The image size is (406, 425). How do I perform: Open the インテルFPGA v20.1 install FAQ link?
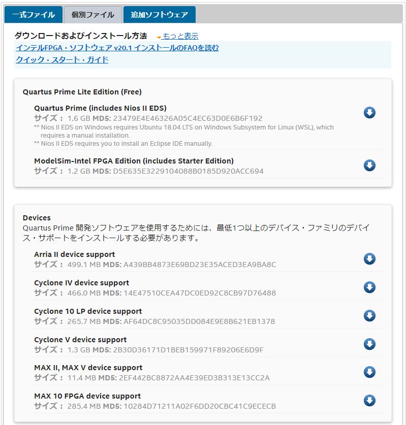(117, 48)
